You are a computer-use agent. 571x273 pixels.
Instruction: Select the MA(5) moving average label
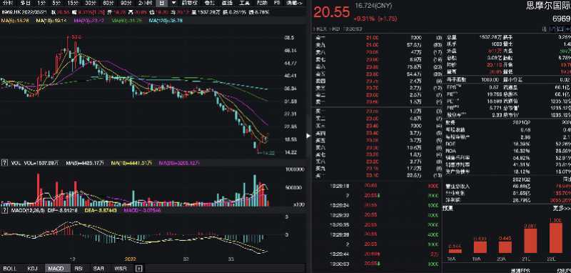click(15, 21)
